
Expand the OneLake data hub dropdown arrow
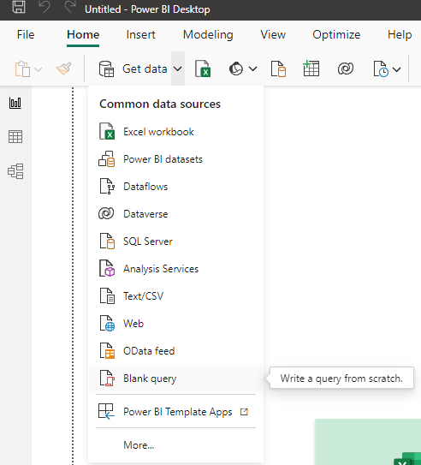252,69
